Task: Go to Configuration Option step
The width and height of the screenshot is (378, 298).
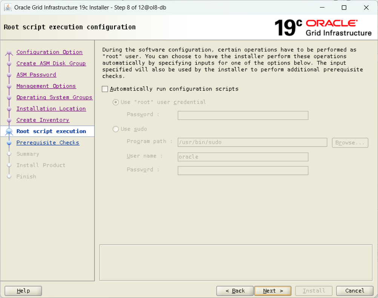Action: click(x=49, y=52)
